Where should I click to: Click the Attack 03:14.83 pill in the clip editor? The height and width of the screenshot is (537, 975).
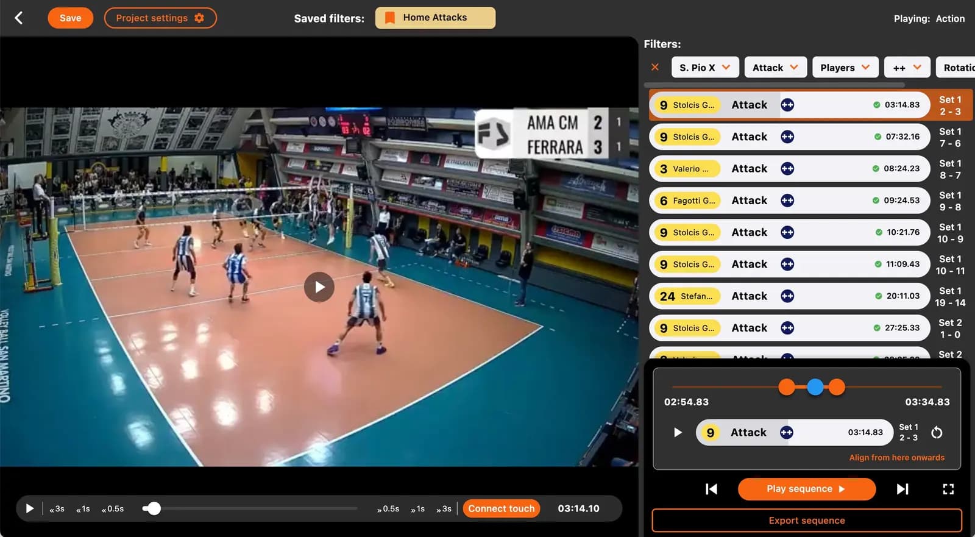tap(795, 432)
